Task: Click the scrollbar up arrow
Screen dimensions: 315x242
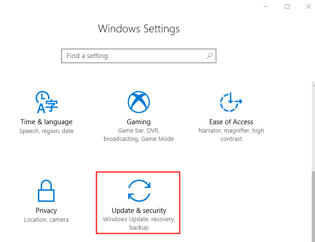Action: [314, 85]
